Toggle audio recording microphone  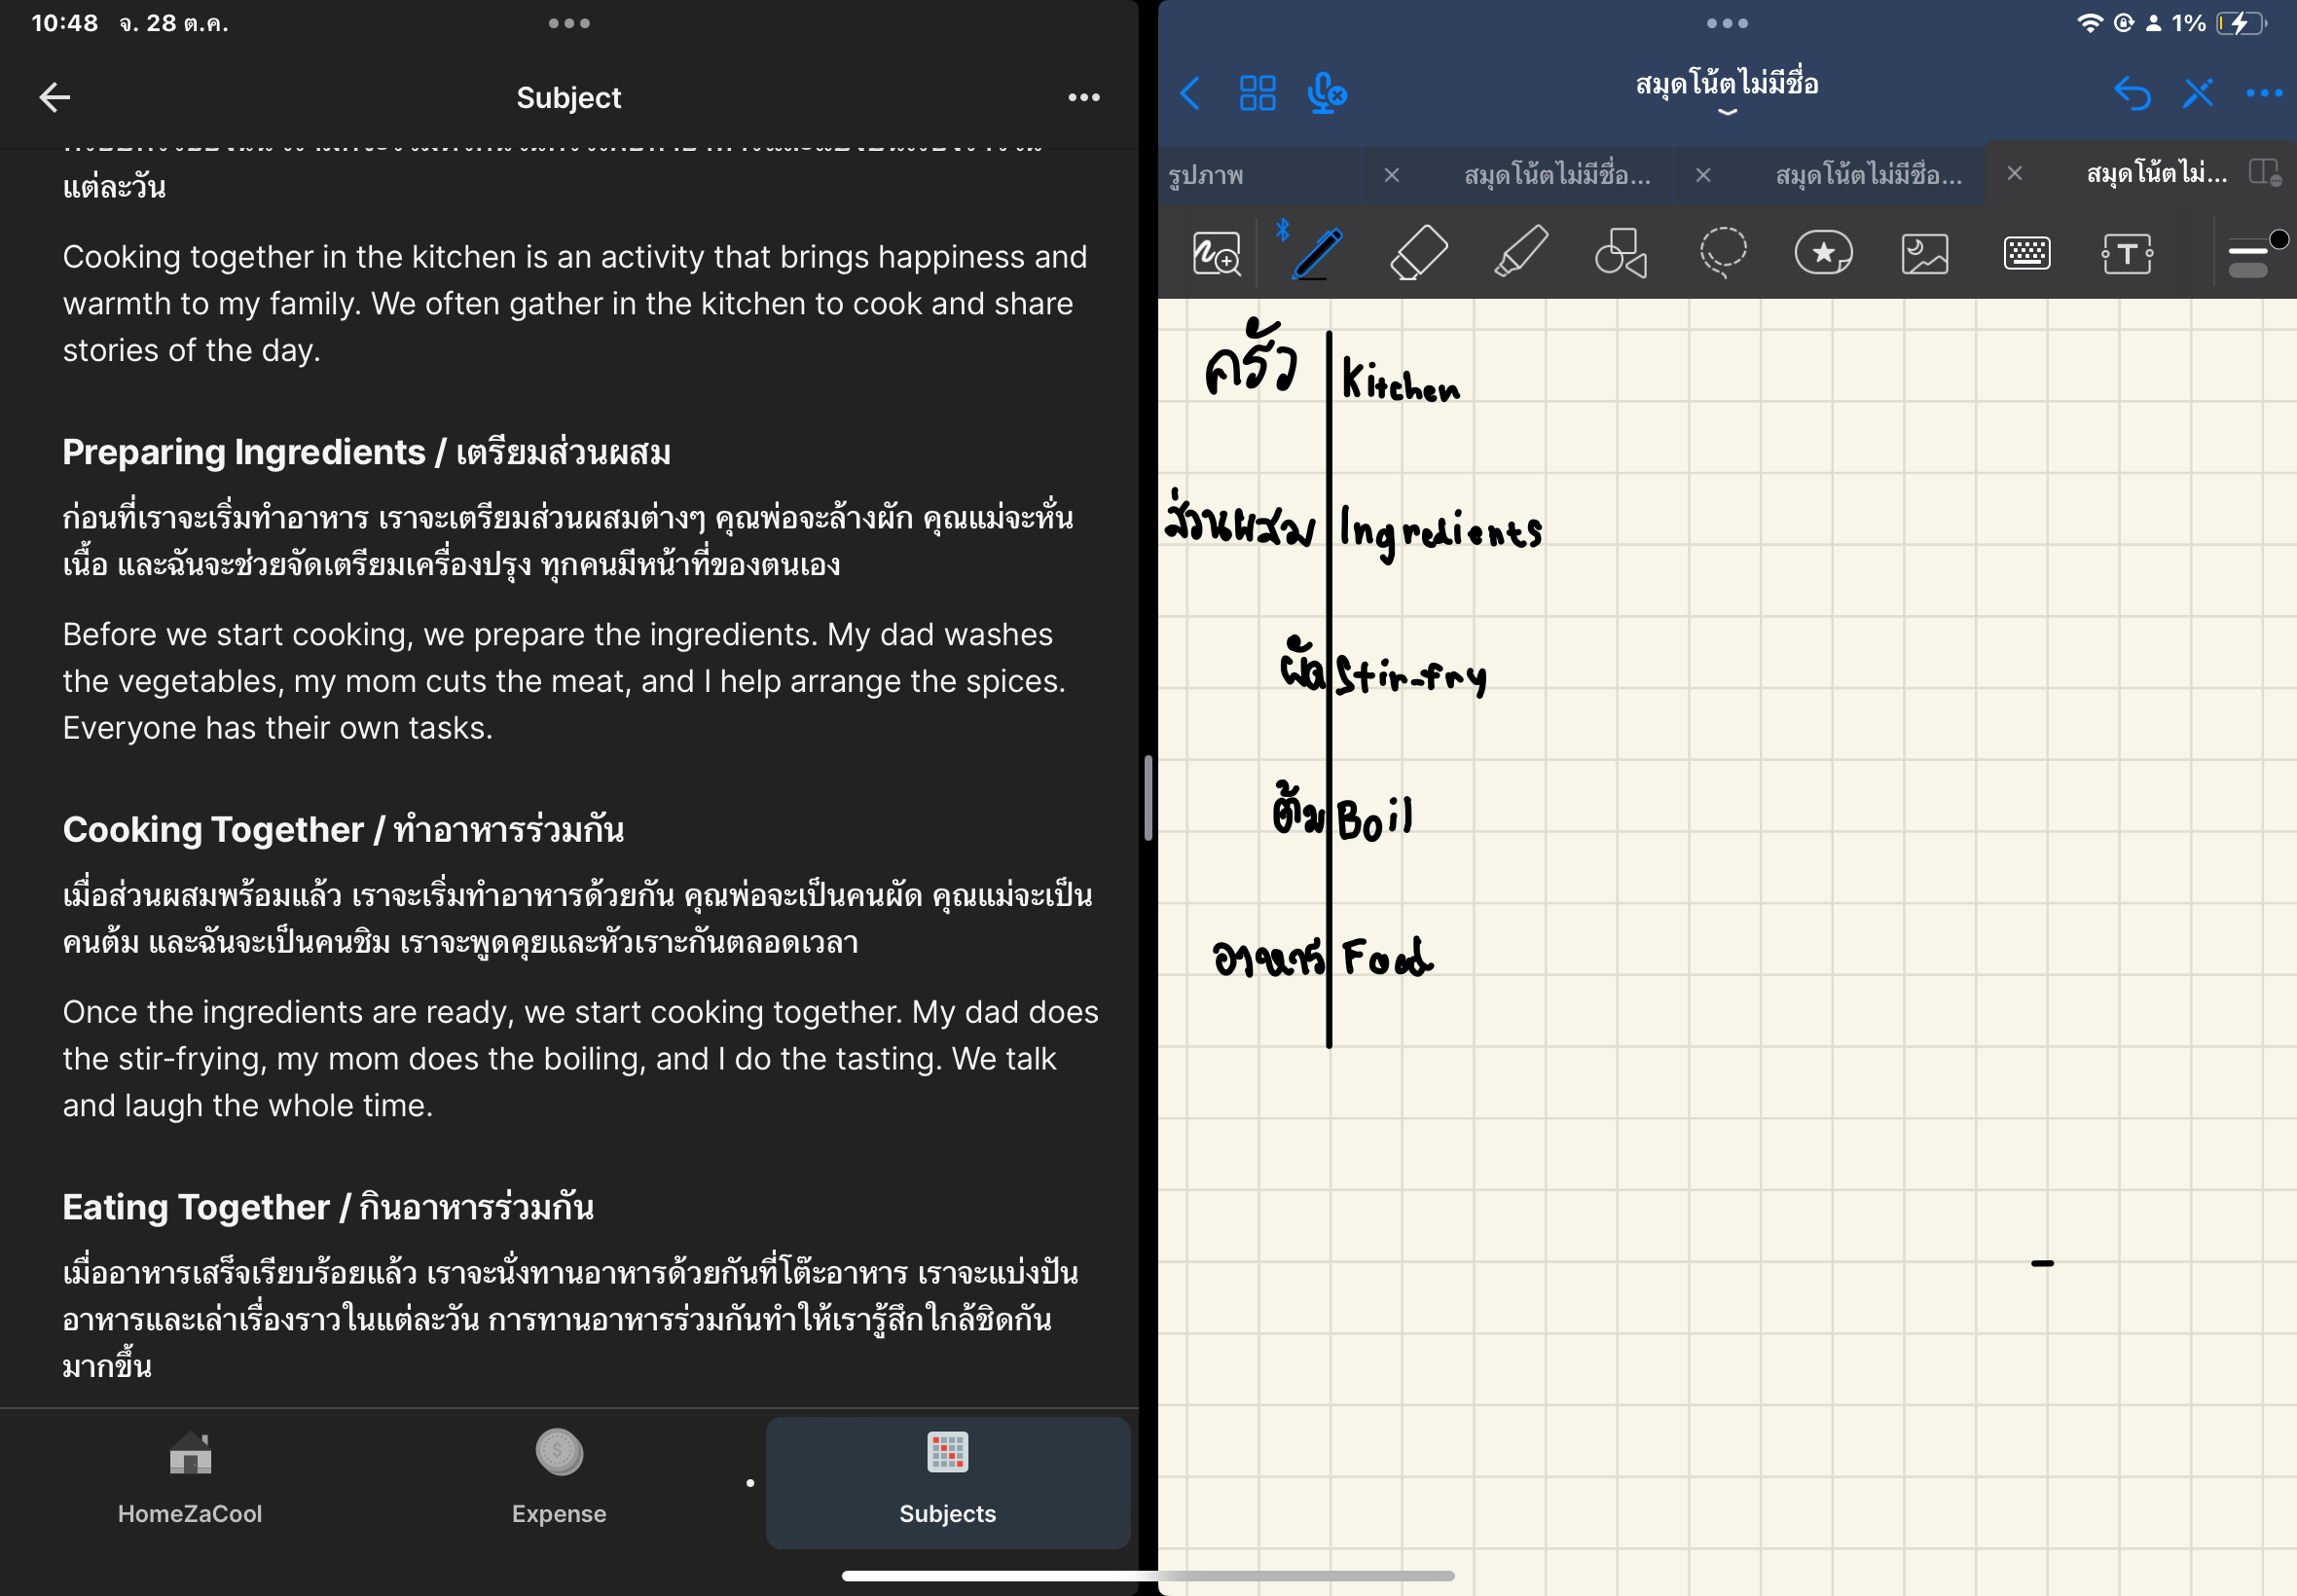coord(1326,94)
